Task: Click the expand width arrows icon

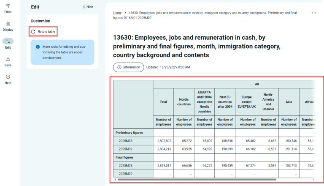Action: (313, 13)
